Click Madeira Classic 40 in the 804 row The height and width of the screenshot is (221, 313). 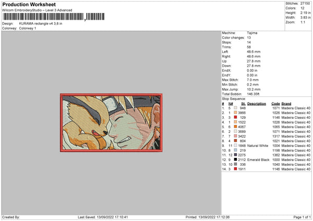296,141
